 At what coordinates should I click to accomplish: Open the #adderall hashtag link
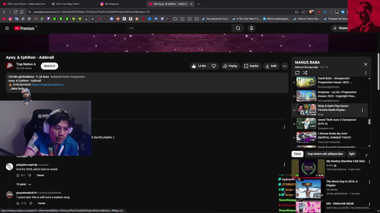[56, 77]
